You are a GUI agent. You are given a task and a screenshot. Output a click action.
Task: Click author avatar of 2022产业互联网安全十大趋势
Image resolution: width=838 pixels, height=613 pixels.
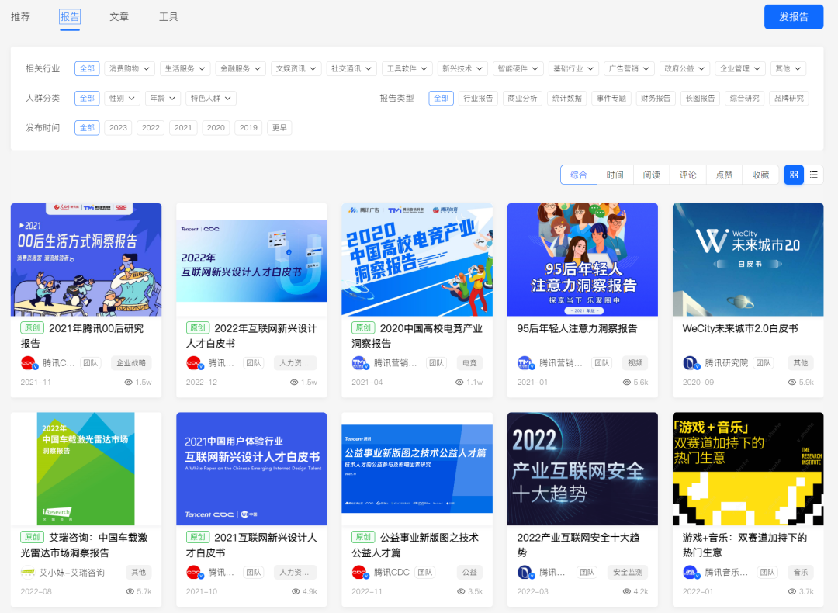pos(525,573)
